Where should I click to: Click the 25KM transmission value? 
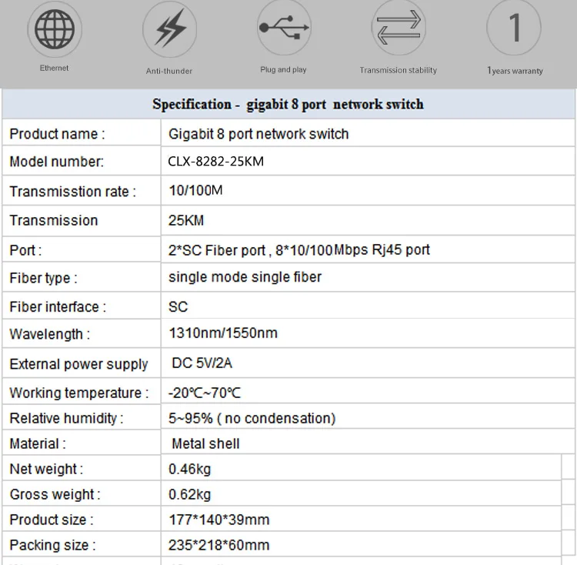click(186, 220)
